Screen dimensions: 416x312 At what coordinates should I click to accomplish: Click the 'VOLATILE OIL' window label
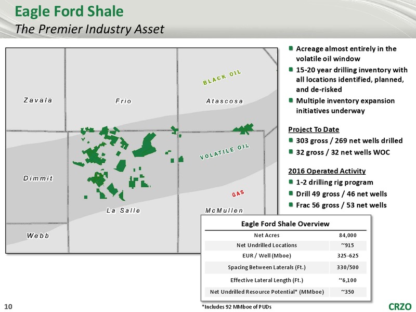pos(225,152)
